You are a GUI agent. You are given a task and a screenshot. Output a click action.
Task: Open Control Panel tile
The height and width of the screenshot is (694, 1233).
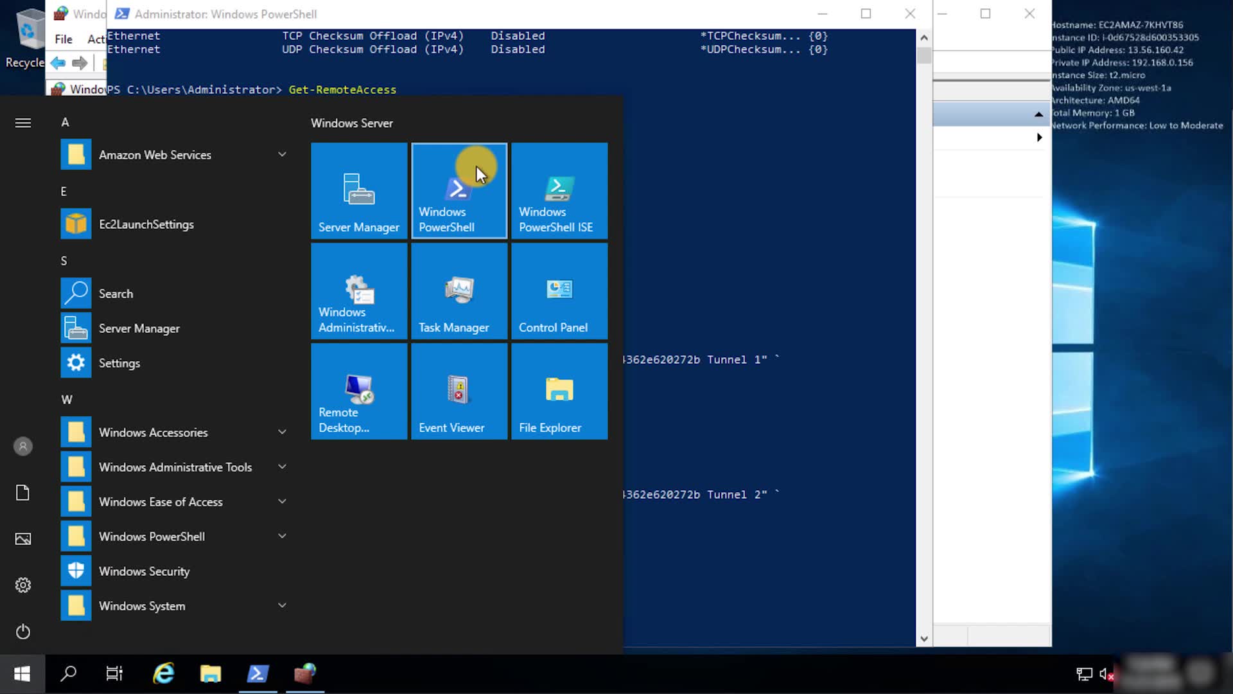pyautogui.click(x=559, y=291)
